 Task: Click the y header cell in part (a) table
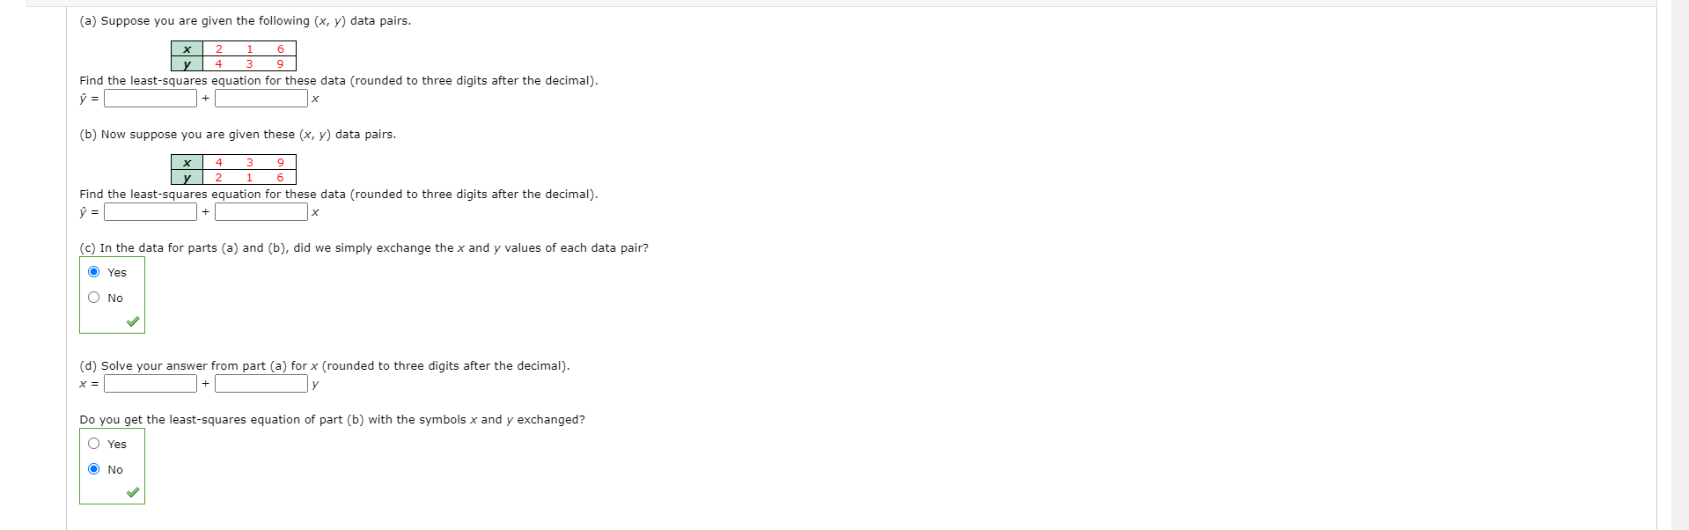187,63
